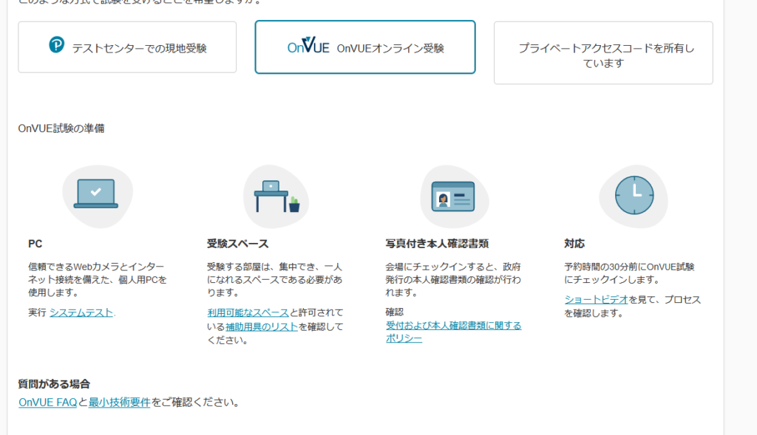Open the OnVUE FAQ link
Viewport: 757px width, 435px height.
click(47, 403)
